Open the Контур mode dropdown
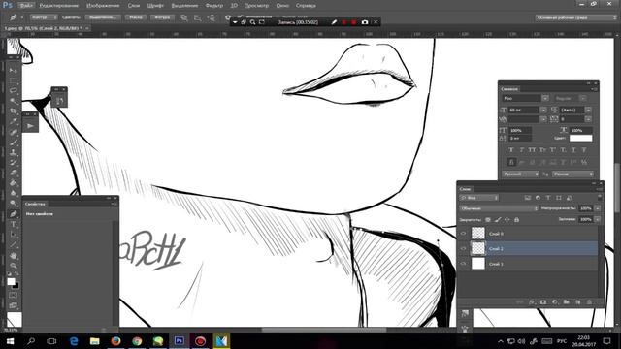621x349 pixels. [44, 17]
